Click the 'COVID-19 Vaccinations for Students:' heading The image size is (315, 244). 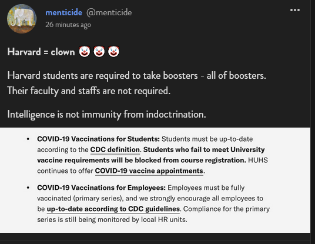[x=99, y=139]
